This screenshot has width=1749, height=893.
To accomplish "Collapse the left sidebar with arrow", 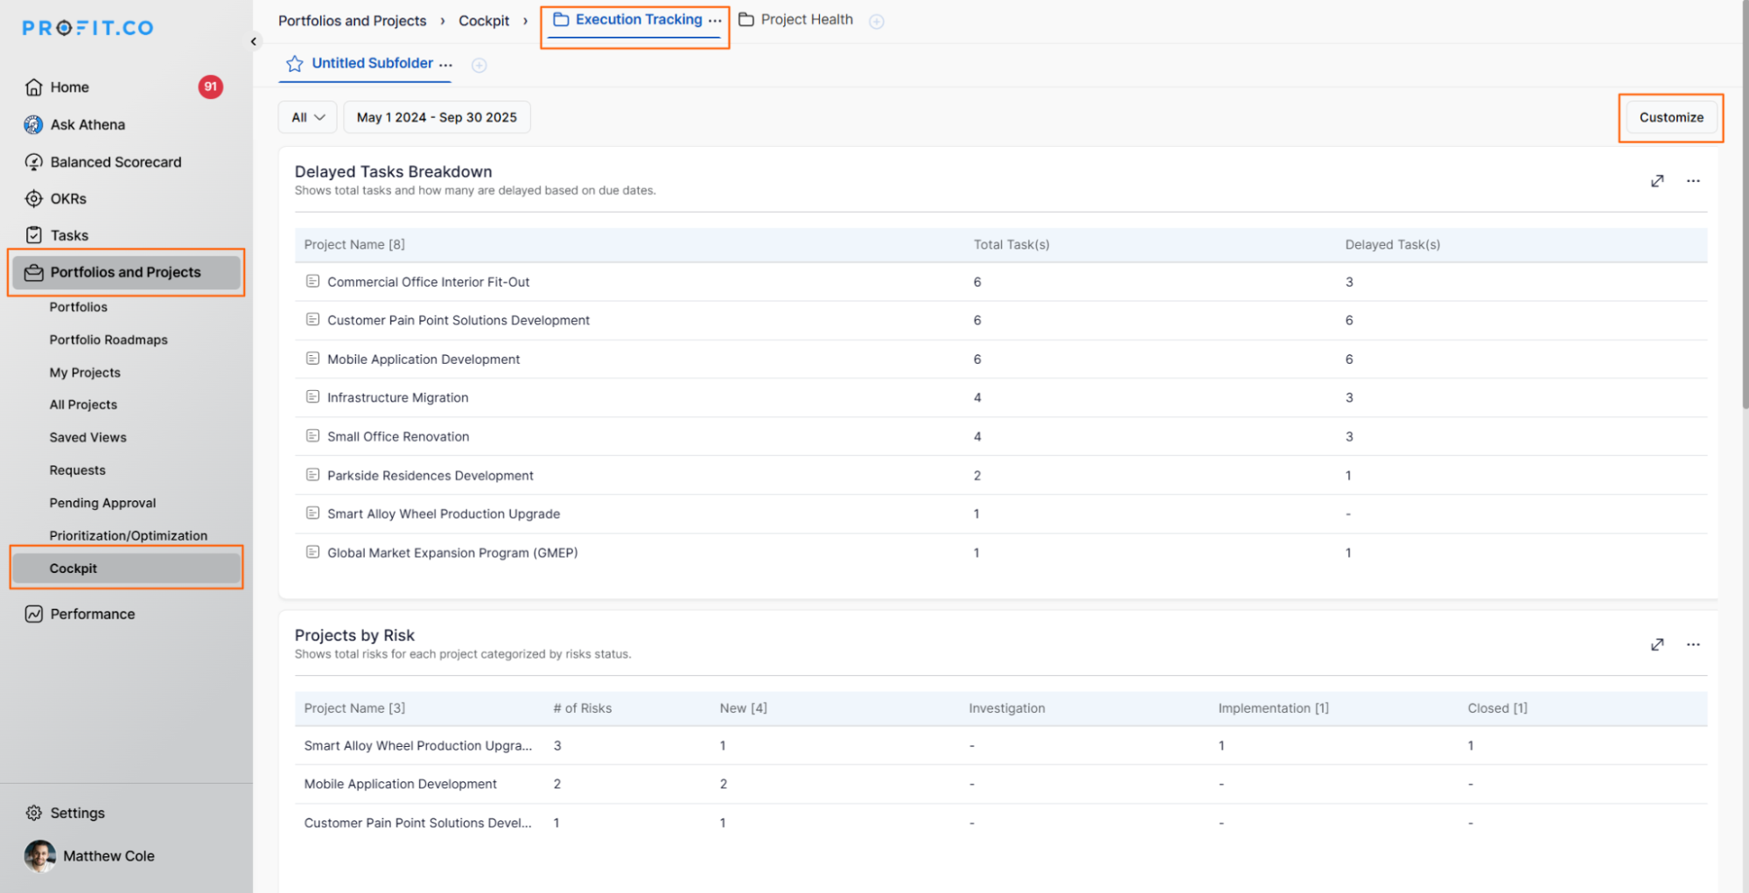I will 254,41.
